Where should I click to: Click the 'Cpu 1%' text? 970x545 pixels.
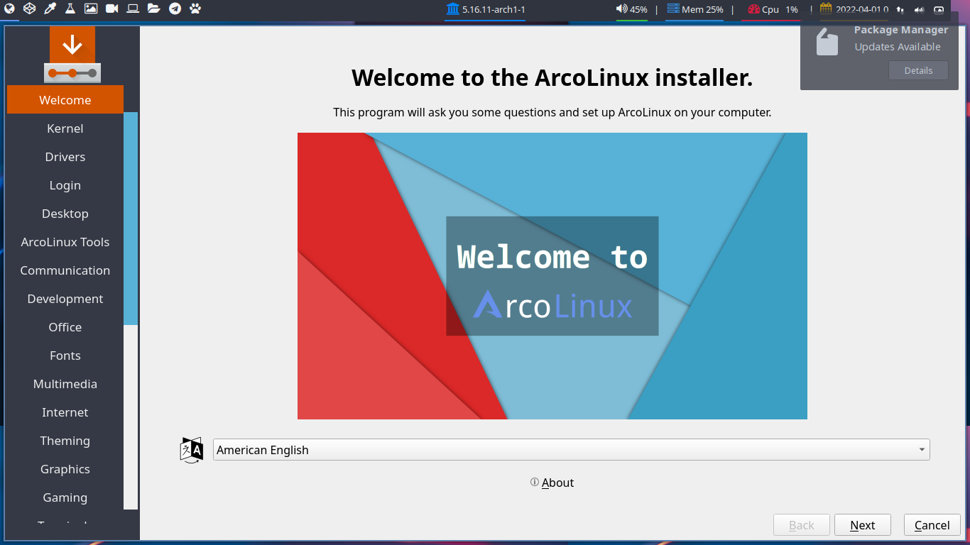pos(780,10)
